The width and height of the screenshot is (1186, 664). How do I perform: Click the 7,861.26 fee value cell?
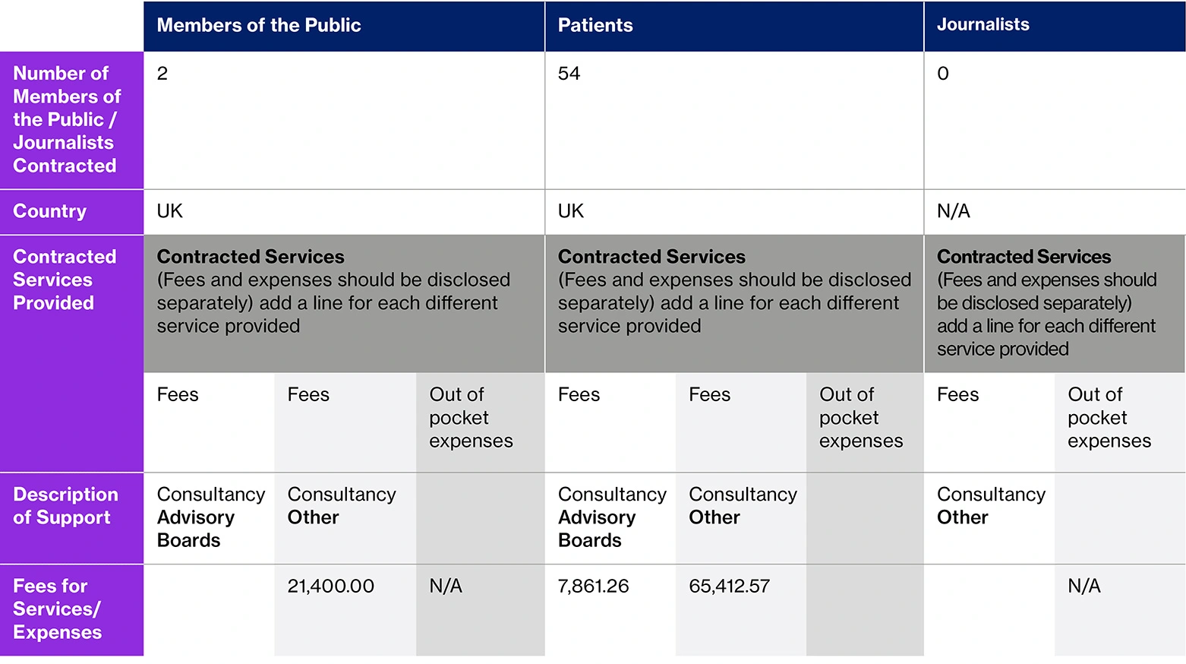tap(594, 586)
